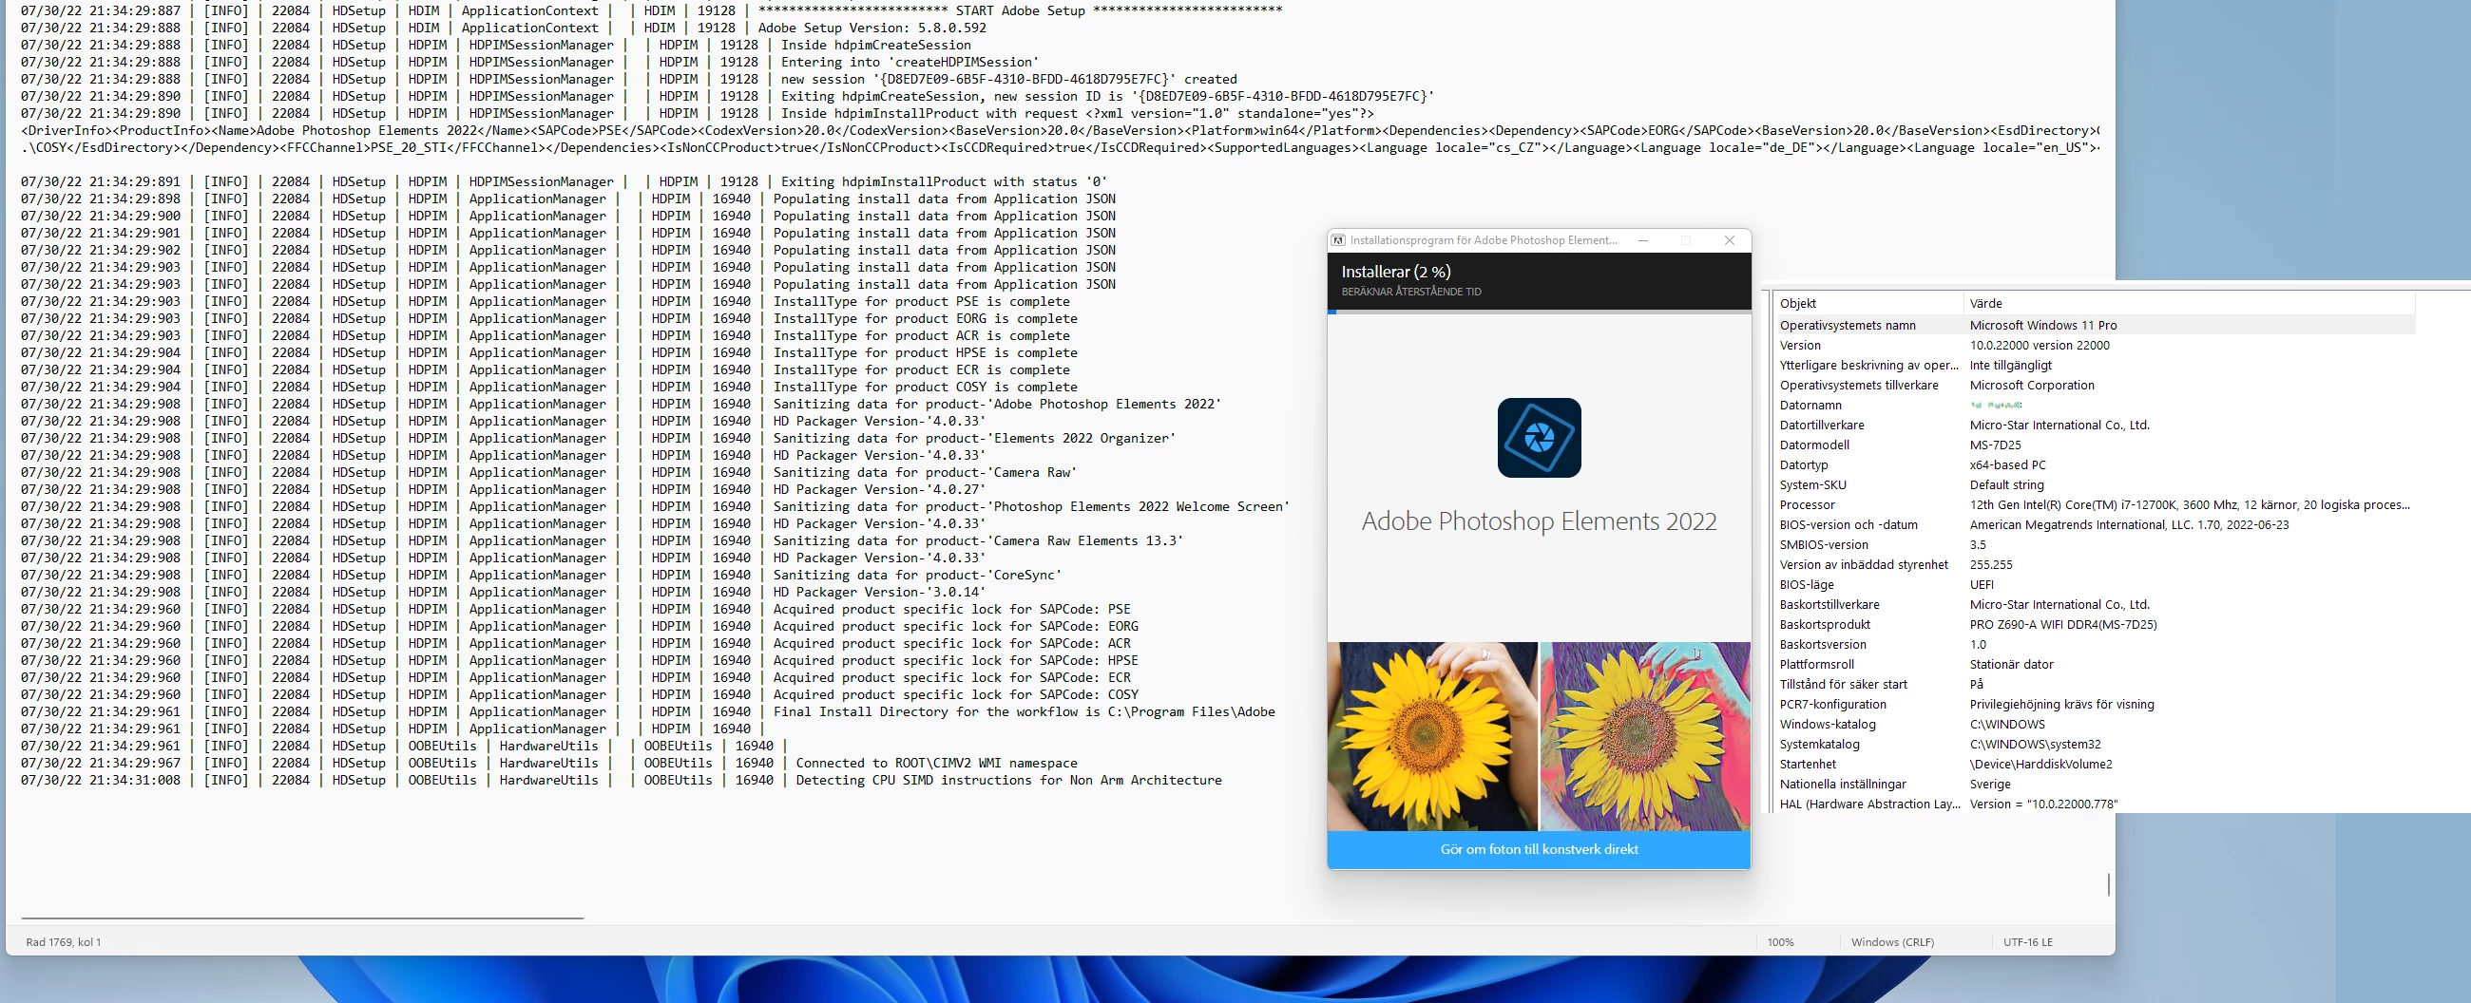Viewport: 2471px width, 1003px height.
Task: Select the 'Operativsystemets tillverkare' row
Action: (x=2094, y=386)
